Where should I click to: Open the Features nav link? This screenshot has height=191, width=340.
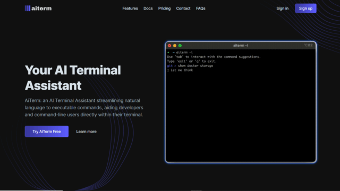tap(130, 8)
